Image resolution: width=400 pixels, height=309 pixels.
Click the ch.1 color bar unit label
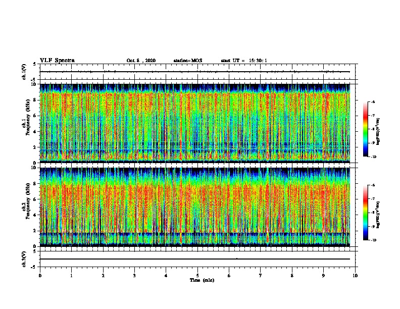point(378,131)
